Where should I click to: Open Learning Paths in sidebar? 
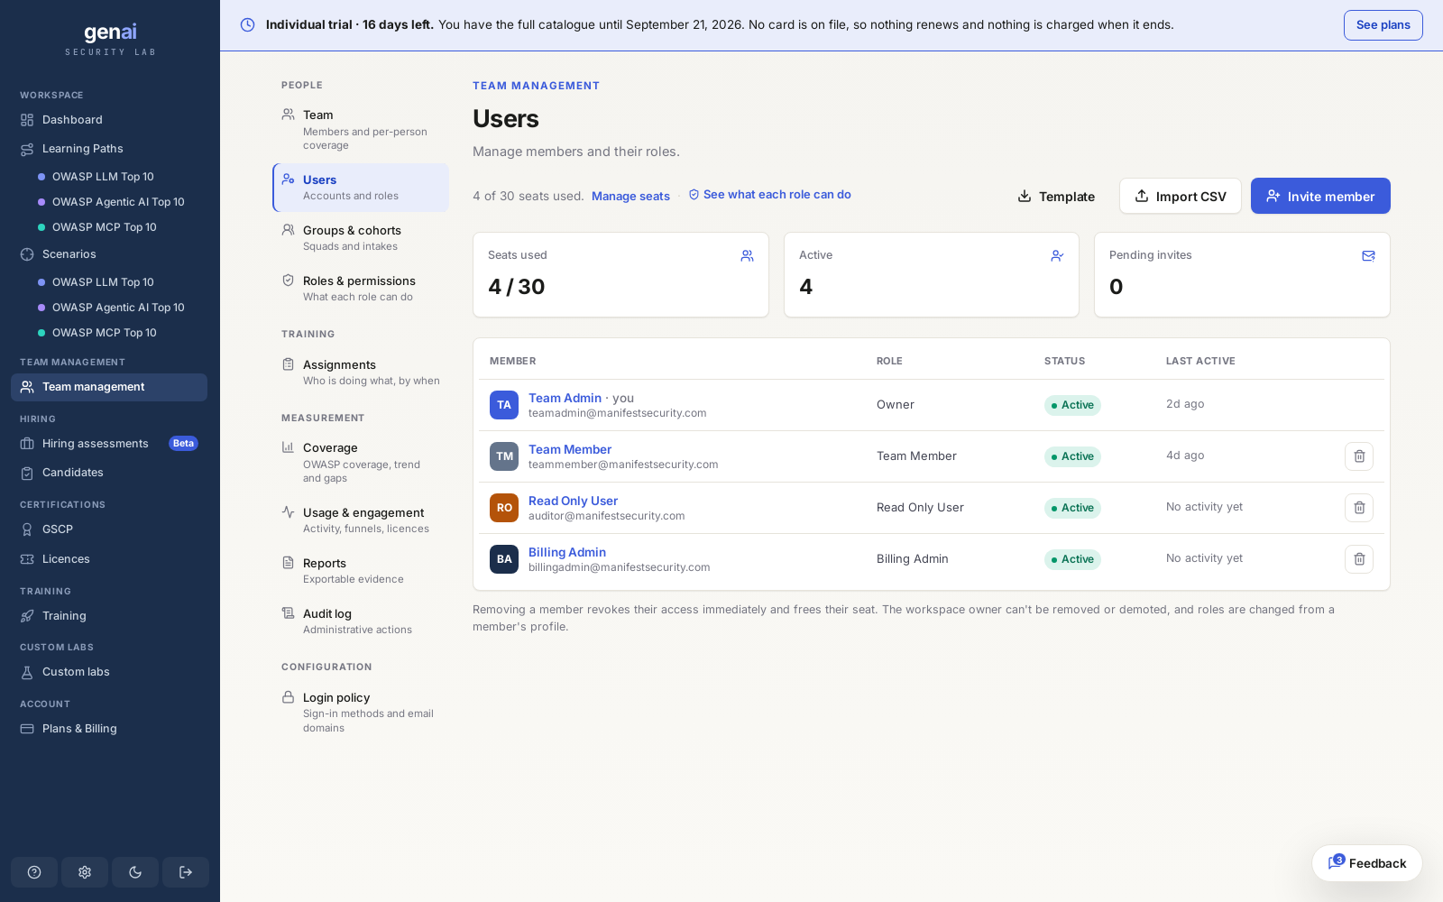(x=109, y=149)
